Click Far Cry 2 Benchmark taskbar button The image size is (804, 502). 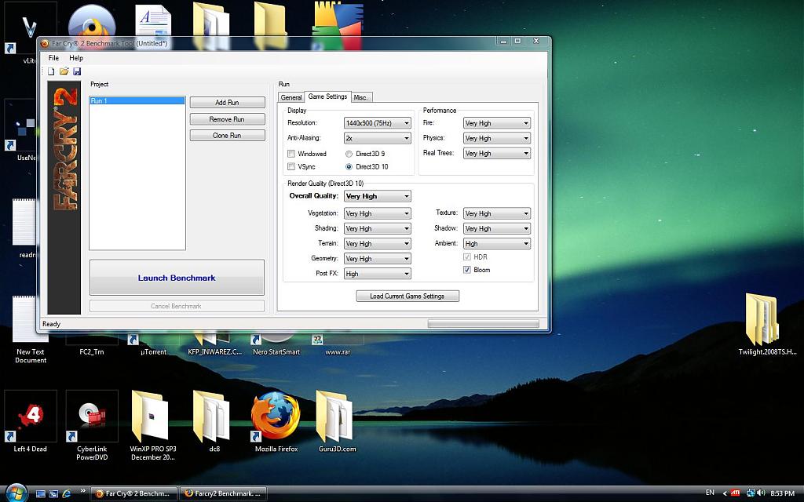click(133, 494)
